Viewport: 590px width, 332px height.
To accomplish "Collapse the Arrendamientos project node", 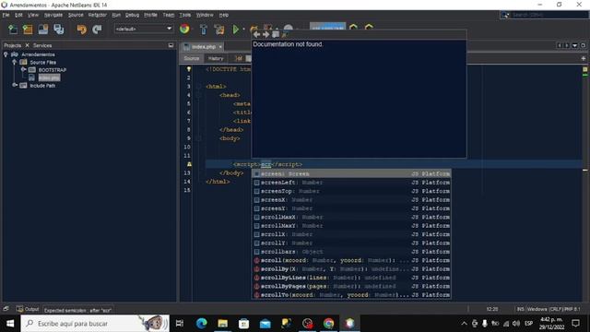I will coord(6,54).
